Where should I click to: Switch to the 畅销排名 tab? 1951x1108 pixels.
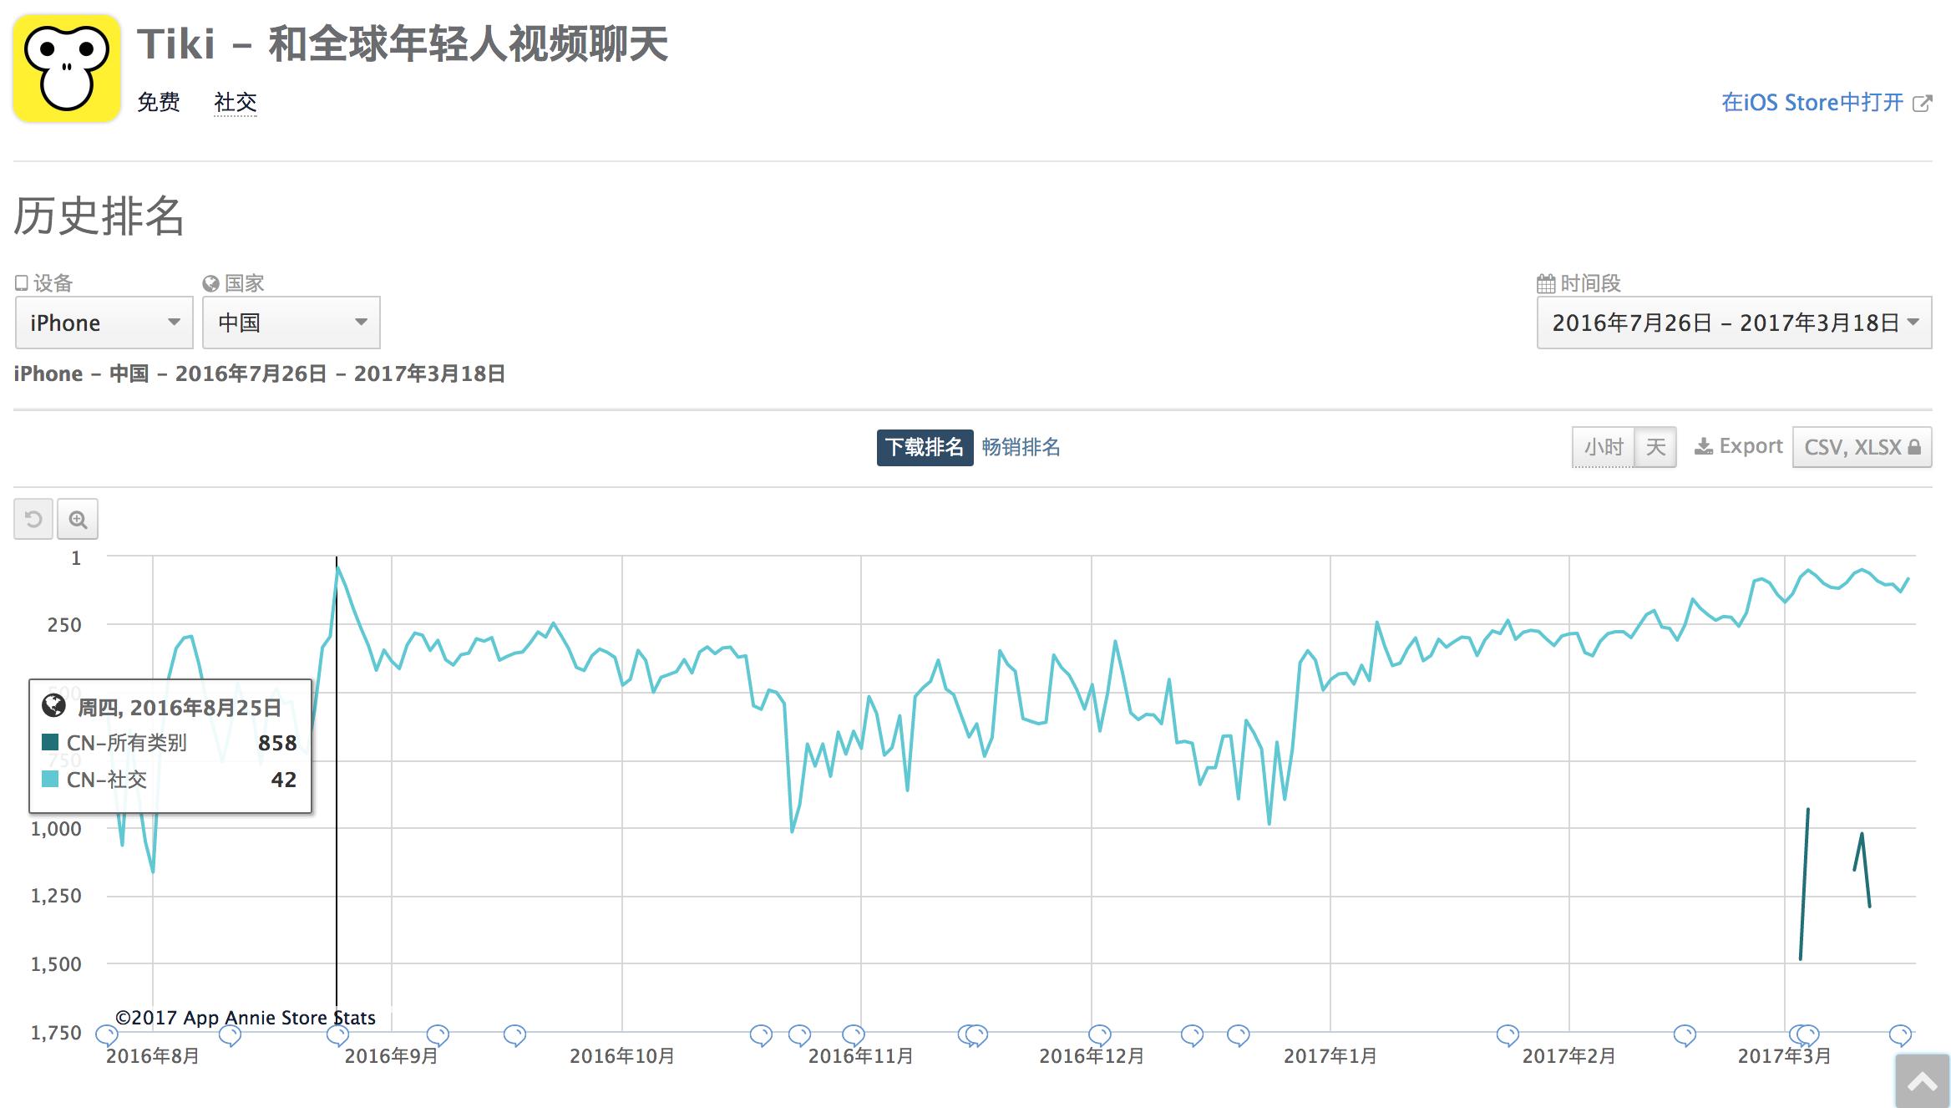(1021, 447)
